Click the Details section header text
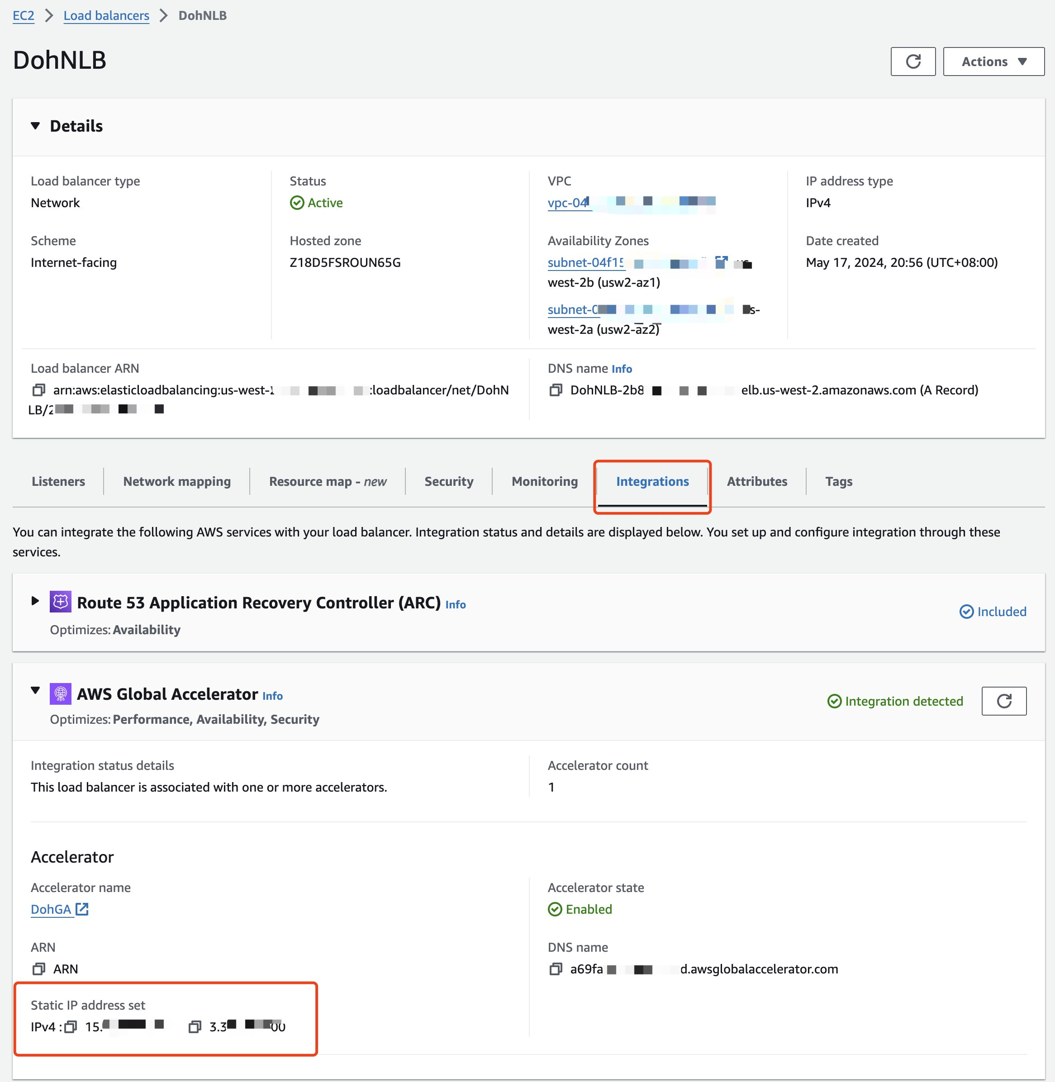Screen dimensions: 1055x1082 76,126
